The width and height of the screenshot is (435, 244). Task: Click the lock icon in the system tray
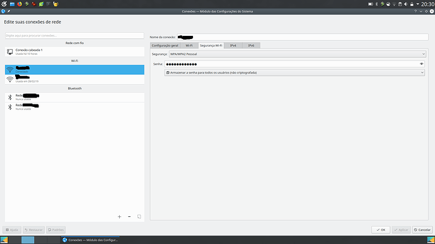click(412, 4)
